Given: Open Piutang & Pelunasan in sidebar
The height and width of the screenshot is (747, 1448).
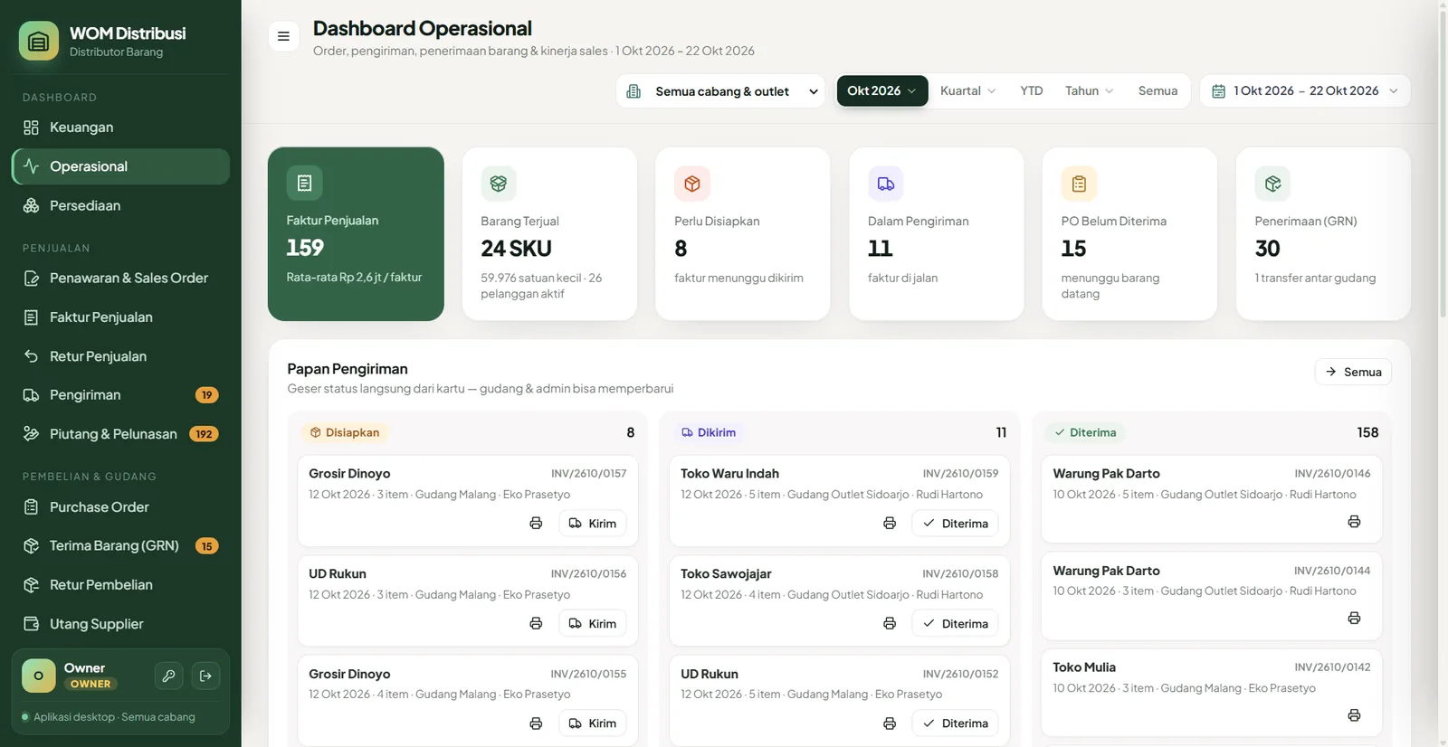Looking at the screenshot, I should pyautogui.click(x=120, y=434).
